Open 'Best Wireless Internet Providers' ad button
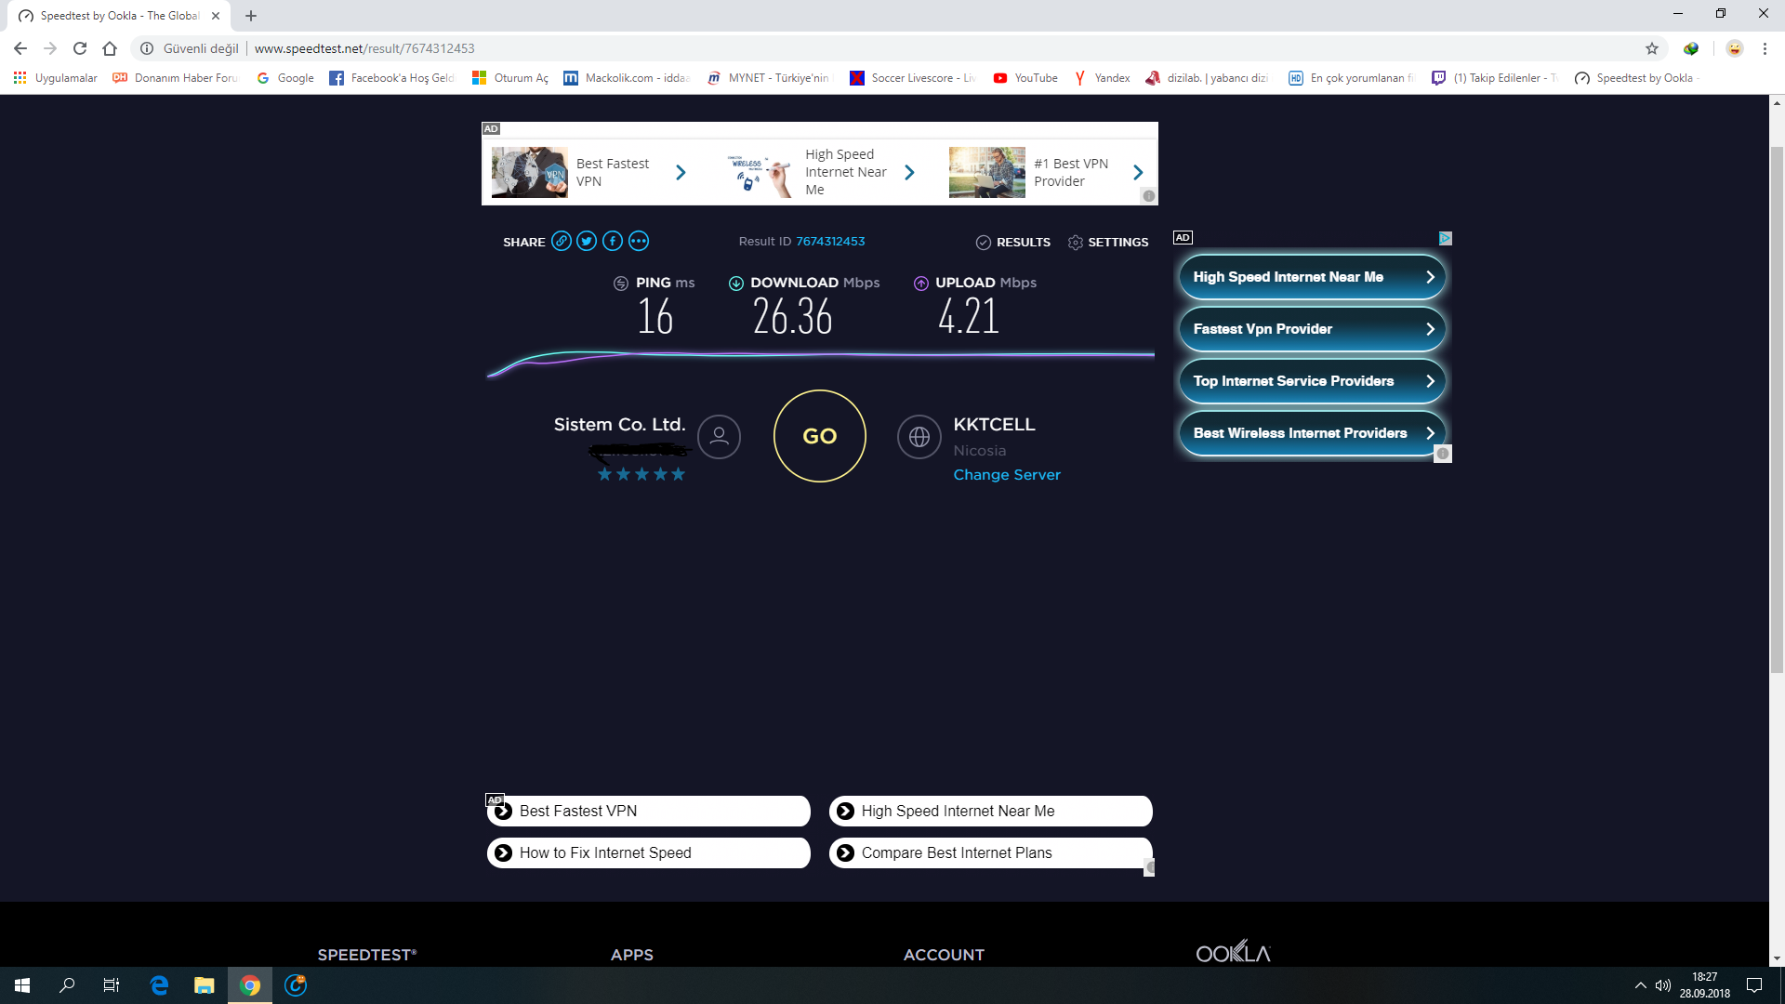This screenshot has height=1004, width=1785. click(x=1312, y=433)
